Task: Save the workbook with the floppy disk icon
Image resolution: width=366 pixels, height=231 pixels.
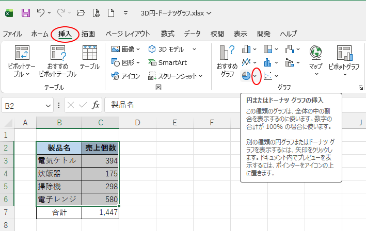Action: 26,13
